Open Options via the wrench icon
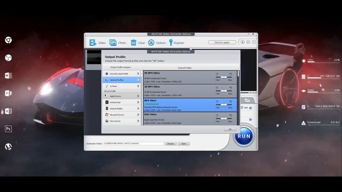Screen dimensions: 342x192 click(x=151, y=43)
